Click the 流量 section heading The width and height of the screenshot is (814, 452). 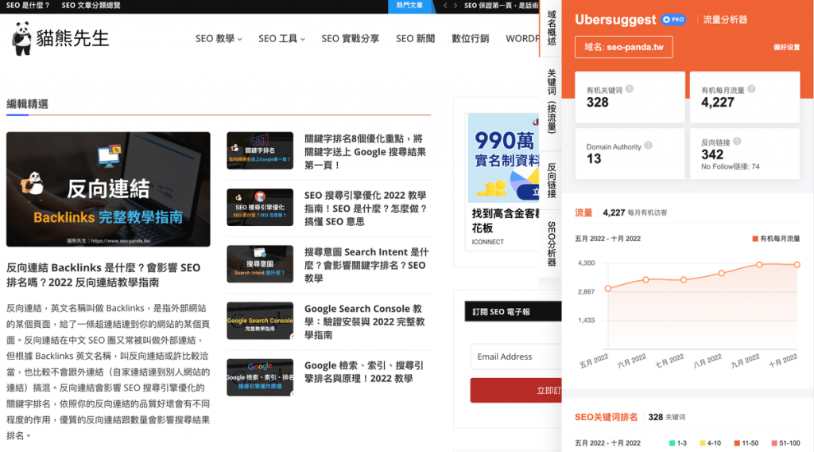(583, 212)
